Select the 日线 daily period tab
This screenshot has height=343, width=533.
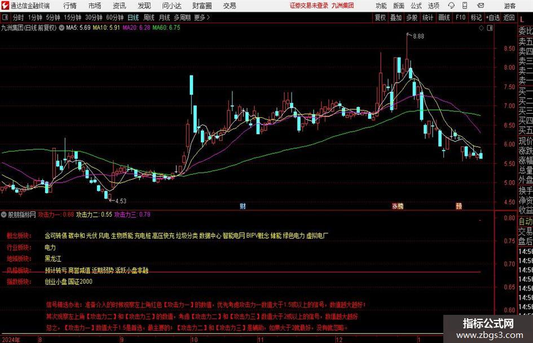coord(133,17)
